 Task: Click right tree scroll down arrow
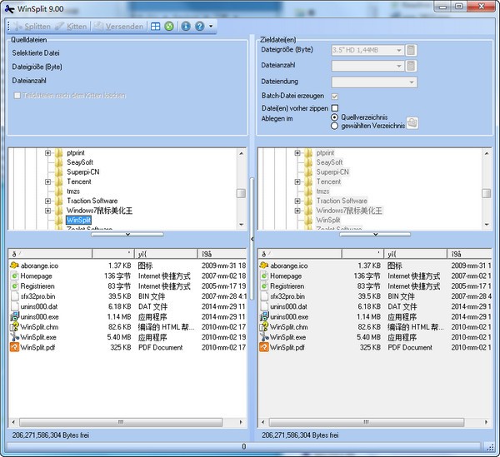tap(487, 225)
